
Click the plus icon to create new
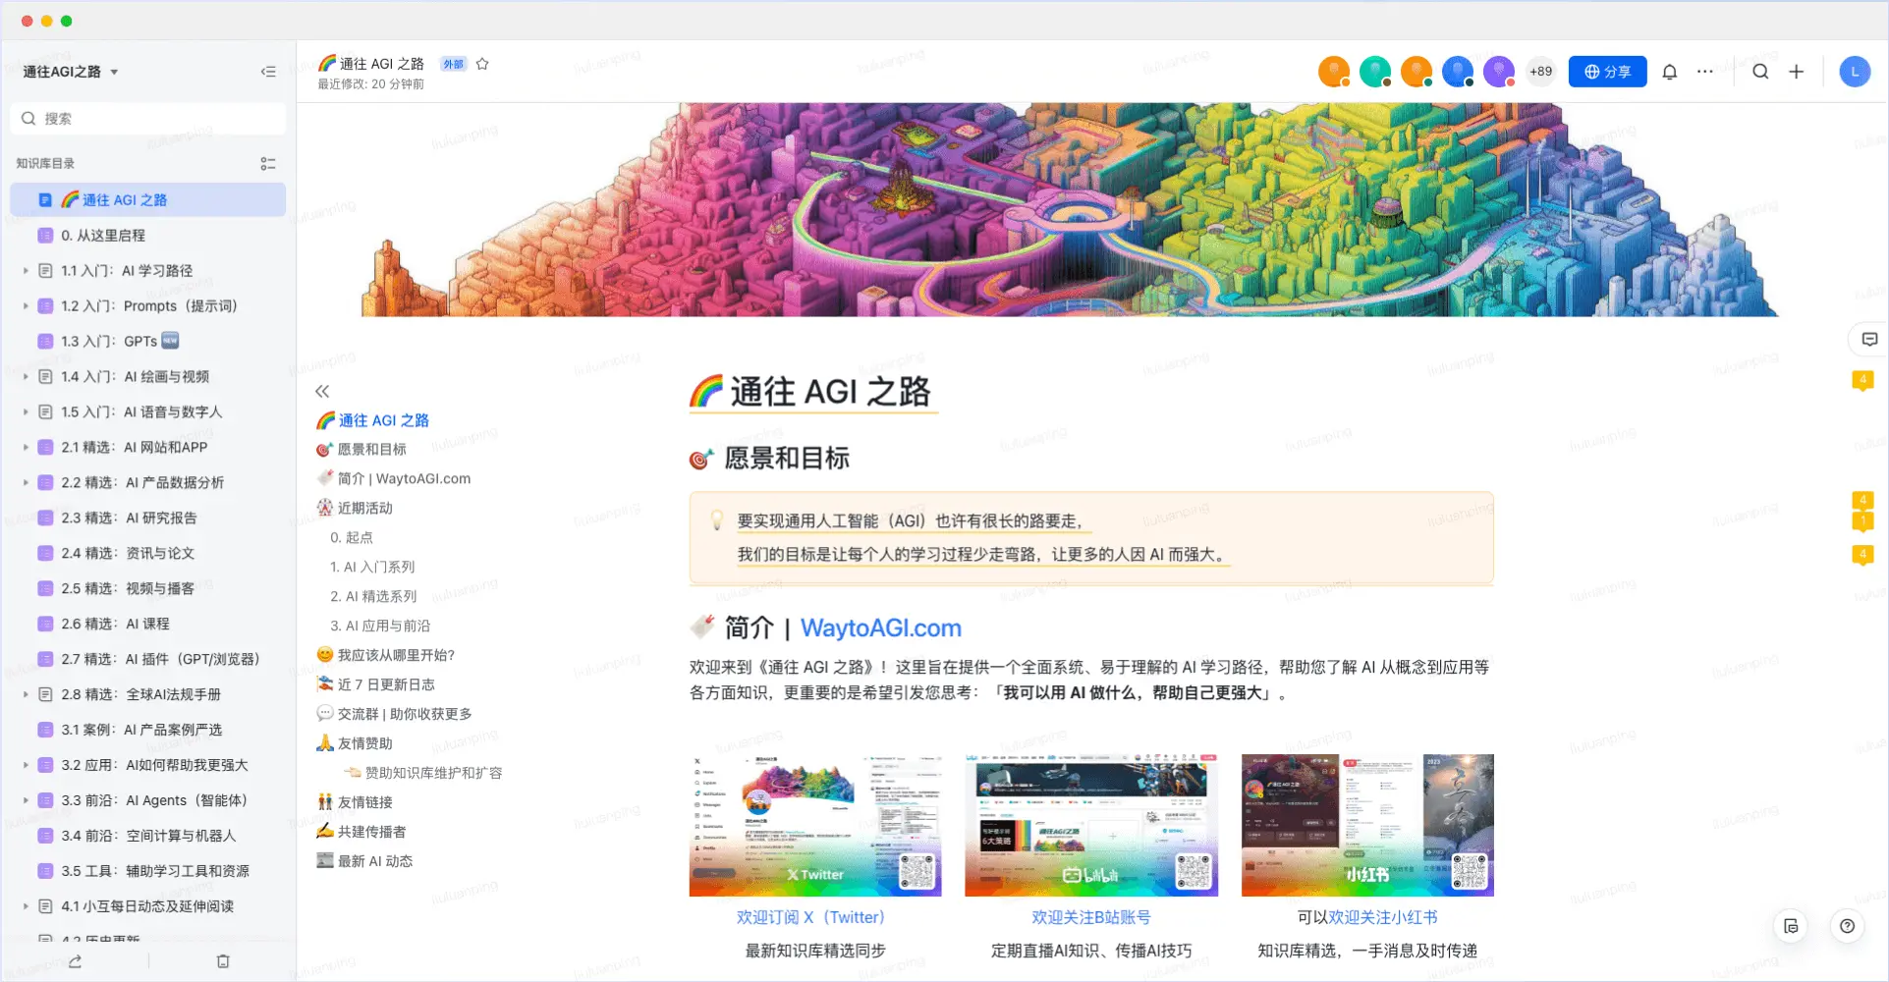coord(1796,72)
